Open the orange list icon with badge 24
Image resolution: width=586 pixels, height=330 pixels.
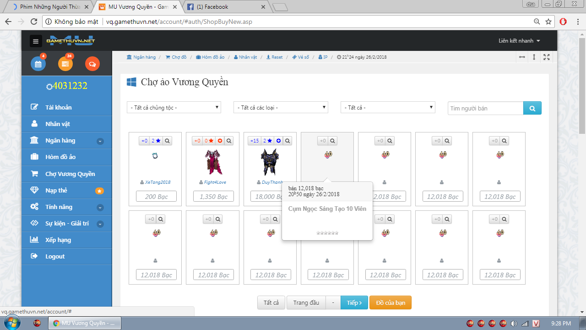click(x=65, y=64)
